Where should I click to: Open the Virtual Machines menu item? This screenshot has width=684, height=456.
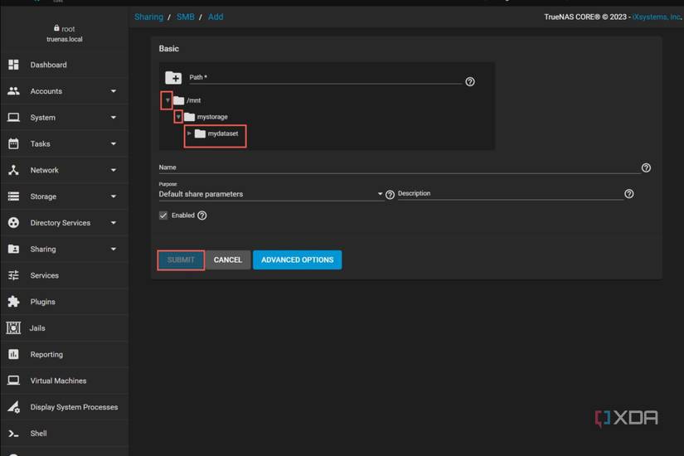pyautogui.click(x=64, y=381)
